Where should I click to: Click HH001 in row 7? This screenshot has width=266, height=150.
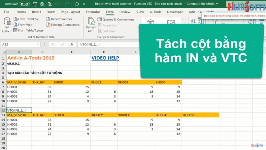point(12,87)
